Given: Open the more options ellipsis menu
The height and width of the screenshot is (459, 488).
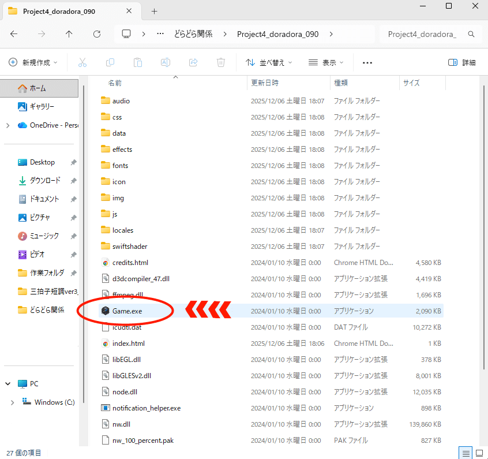Looking at the screenshot, I should point(367,62).
